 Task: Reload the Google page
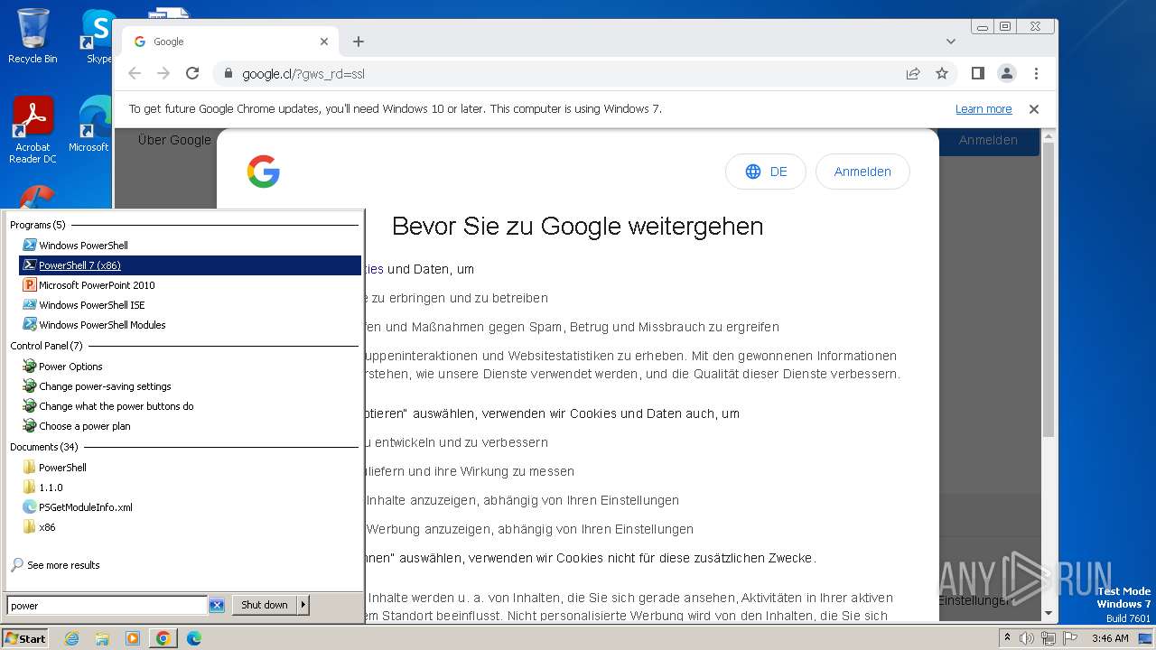[192, 74]
